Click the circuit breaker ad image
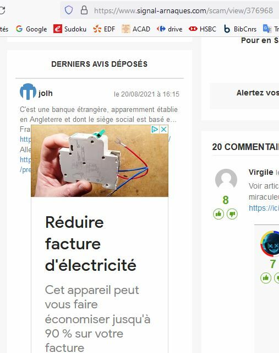Image resolution: width=279 pixels, height=353 pixels. click(x=100, y=161)
